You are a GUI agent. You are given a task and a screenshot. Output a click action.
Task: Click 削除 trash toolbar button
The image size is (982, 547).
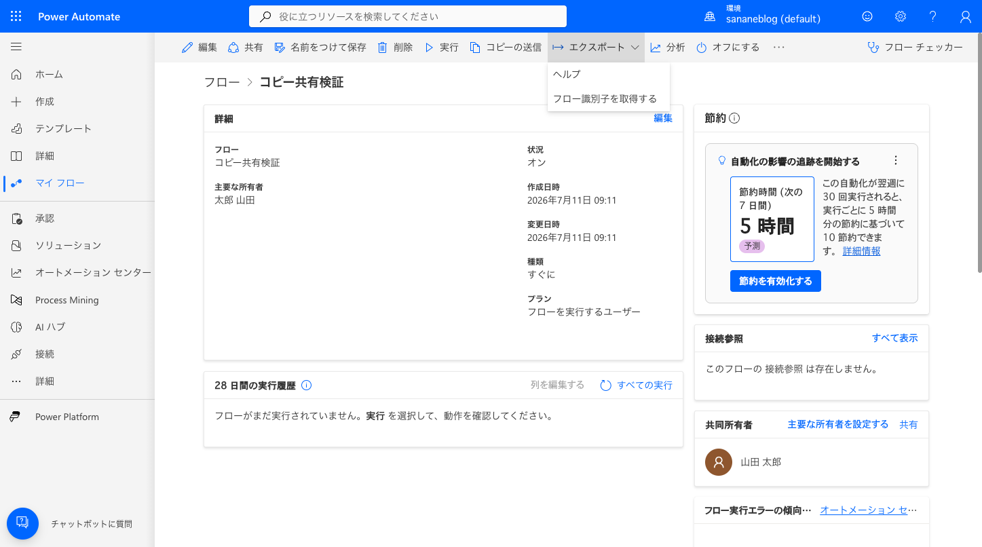tap(395, 48)
